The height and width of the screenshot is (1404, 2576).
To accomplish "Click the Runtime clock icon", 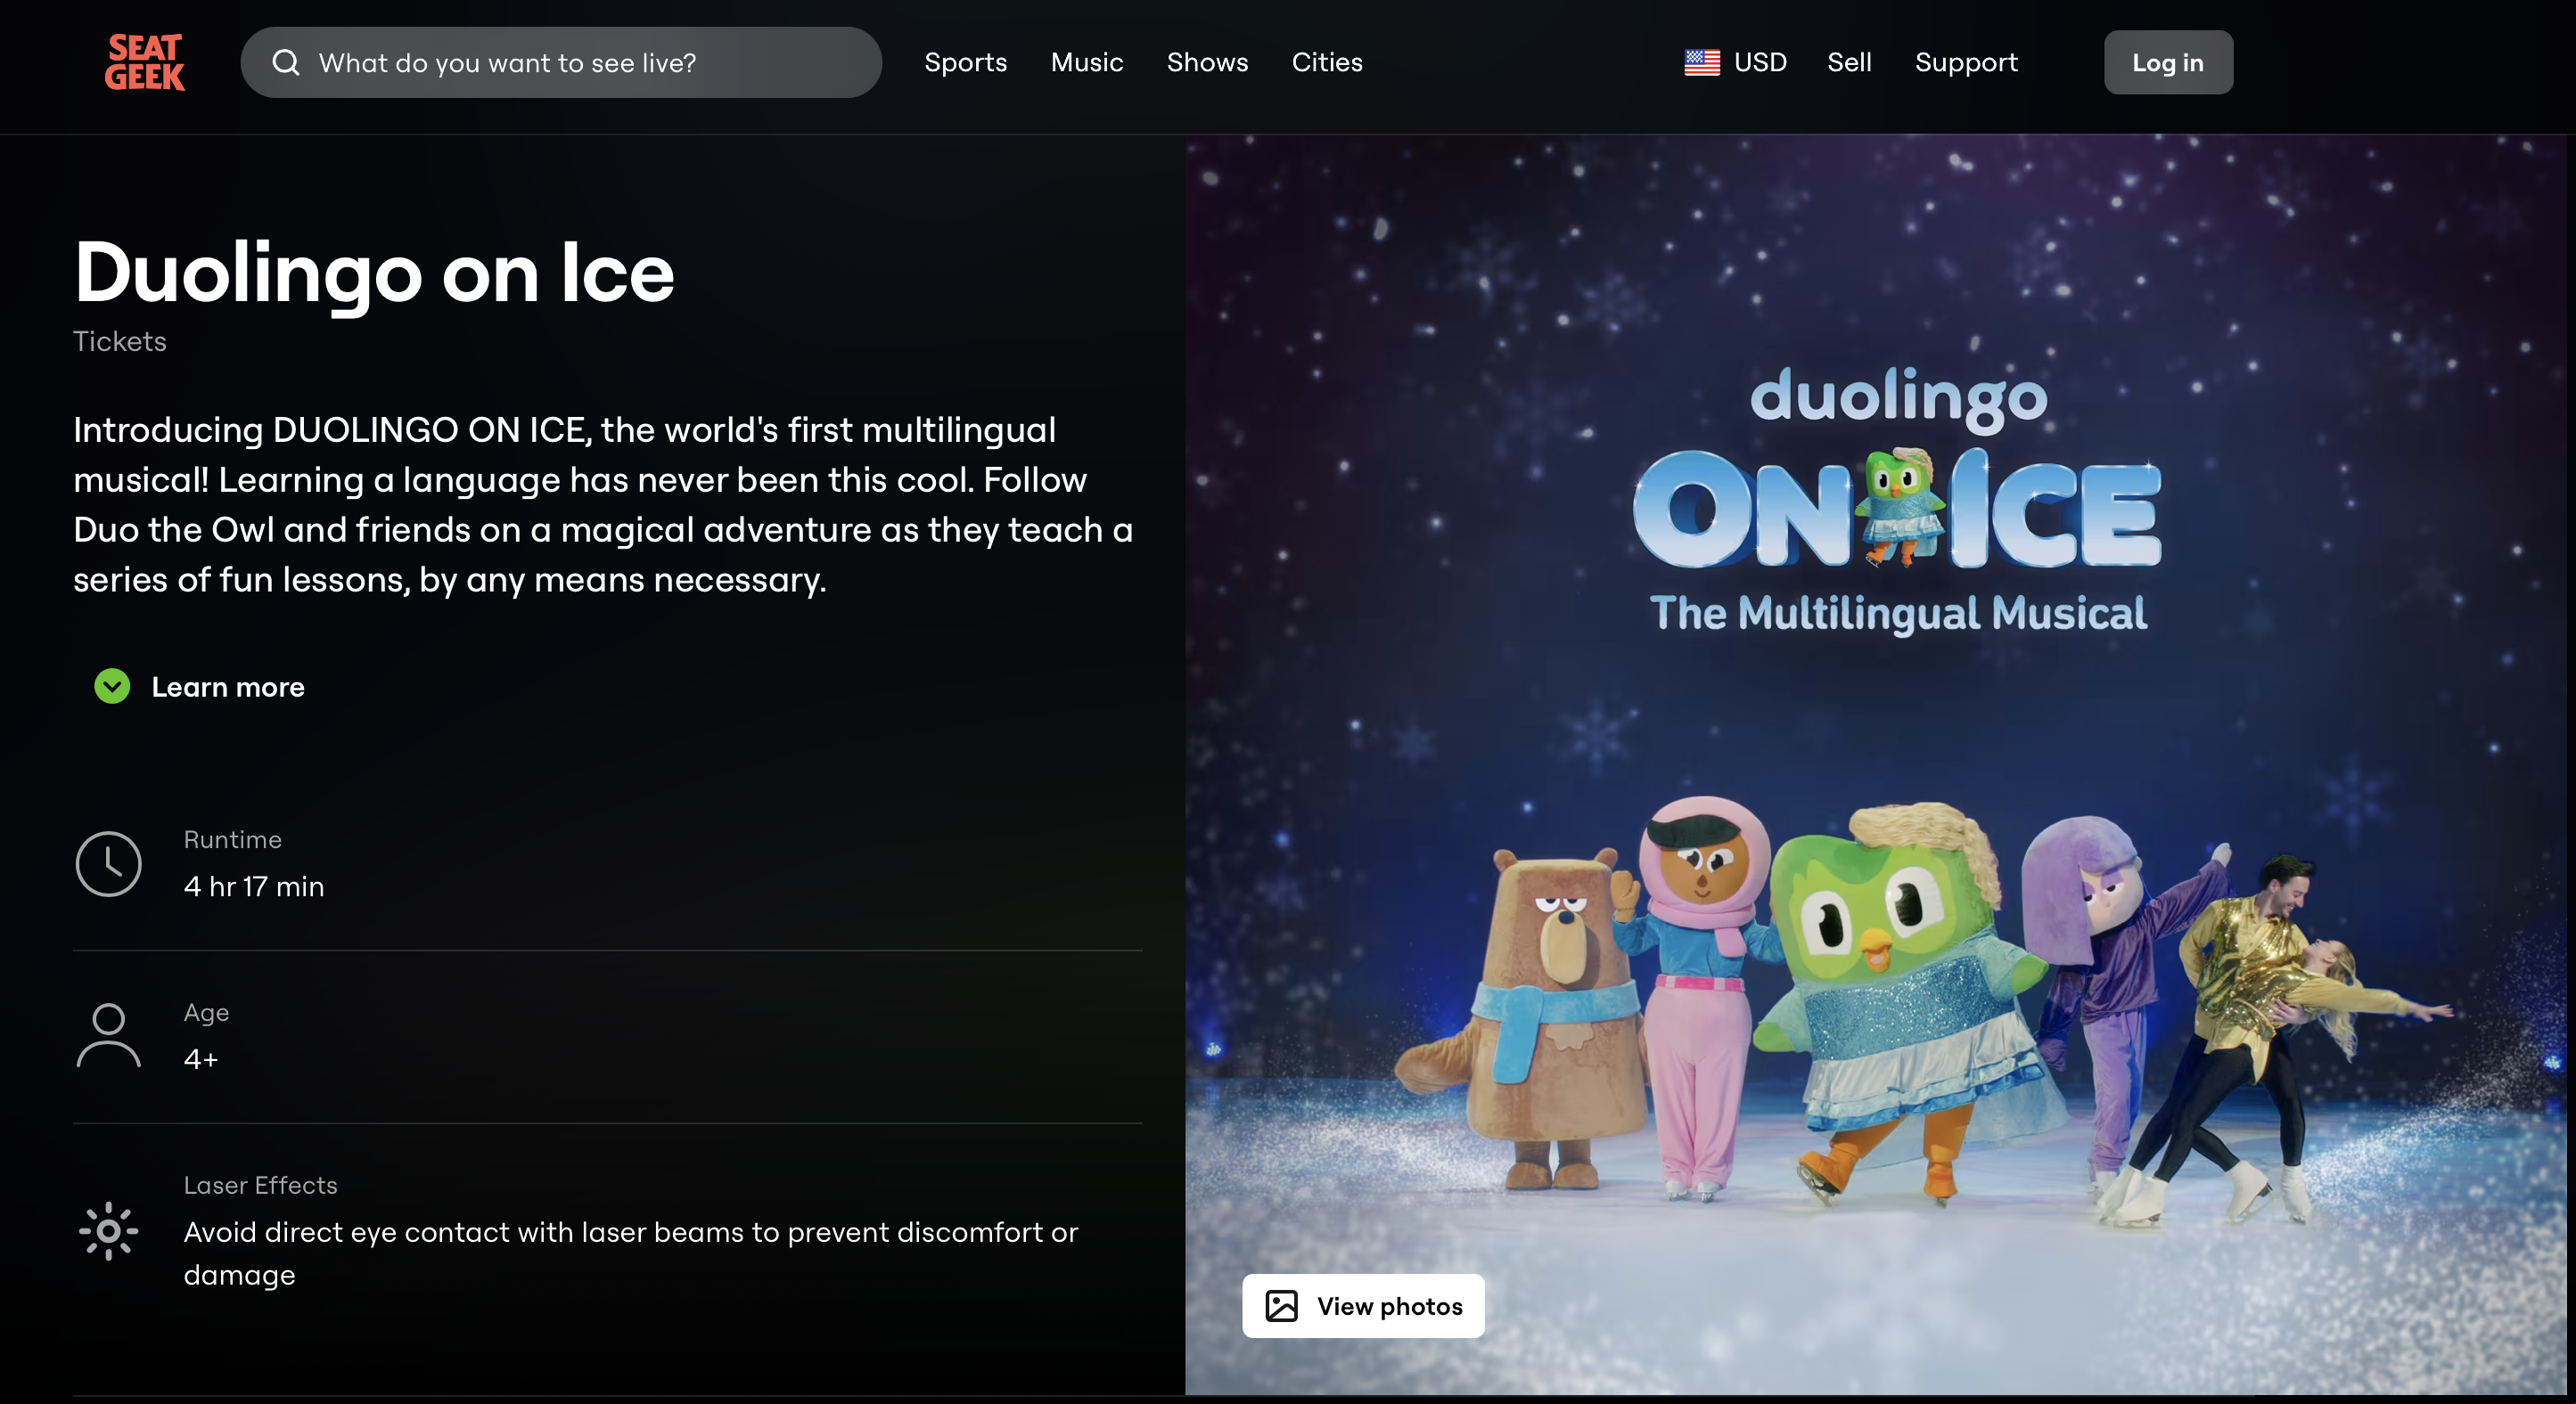I will (108, 863).
